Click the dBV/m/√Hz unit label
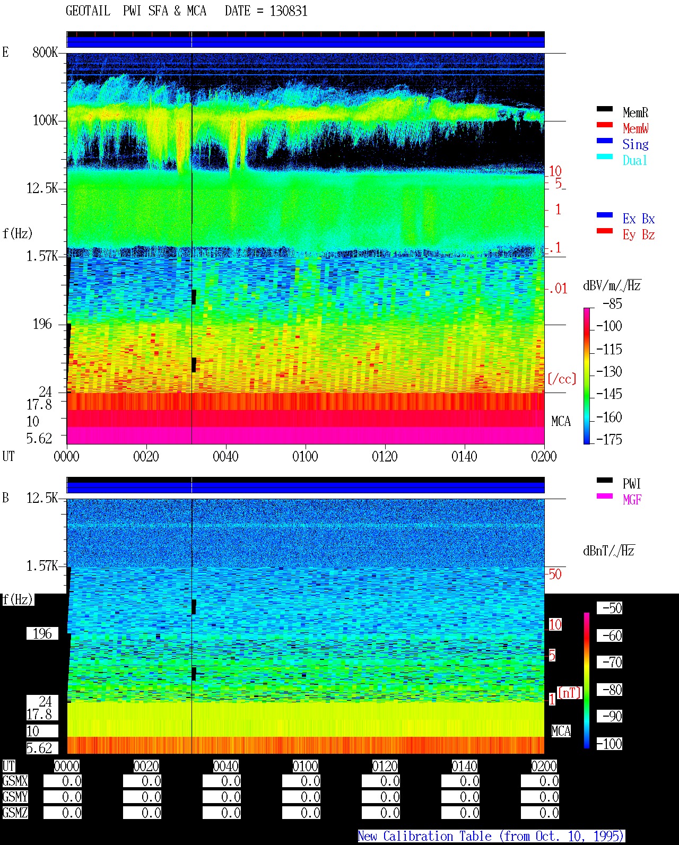Viewport: 679px width, 845px height. [x=612, y=285]
